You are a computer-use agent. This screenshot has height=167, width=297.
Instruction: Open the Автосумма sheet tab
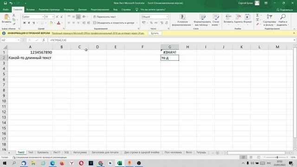point(80,153)
